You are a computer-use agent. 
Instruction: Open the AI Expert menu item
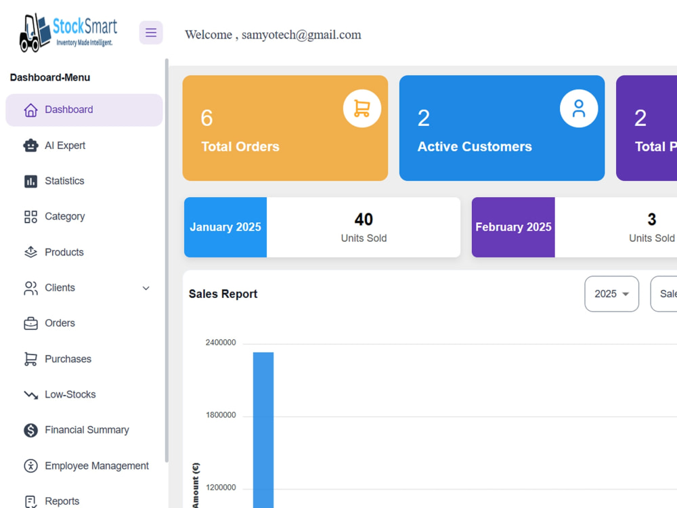click(x=84, y=146)
